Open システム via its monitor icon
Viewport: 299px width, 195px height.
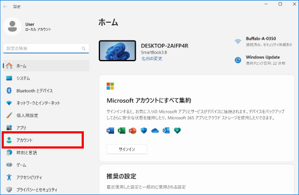coord(9,78)
